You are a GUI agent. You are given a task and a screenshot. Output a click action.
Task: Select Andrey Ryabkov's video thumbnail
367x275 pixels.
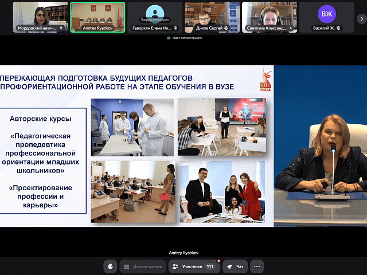tap(97, 15)
